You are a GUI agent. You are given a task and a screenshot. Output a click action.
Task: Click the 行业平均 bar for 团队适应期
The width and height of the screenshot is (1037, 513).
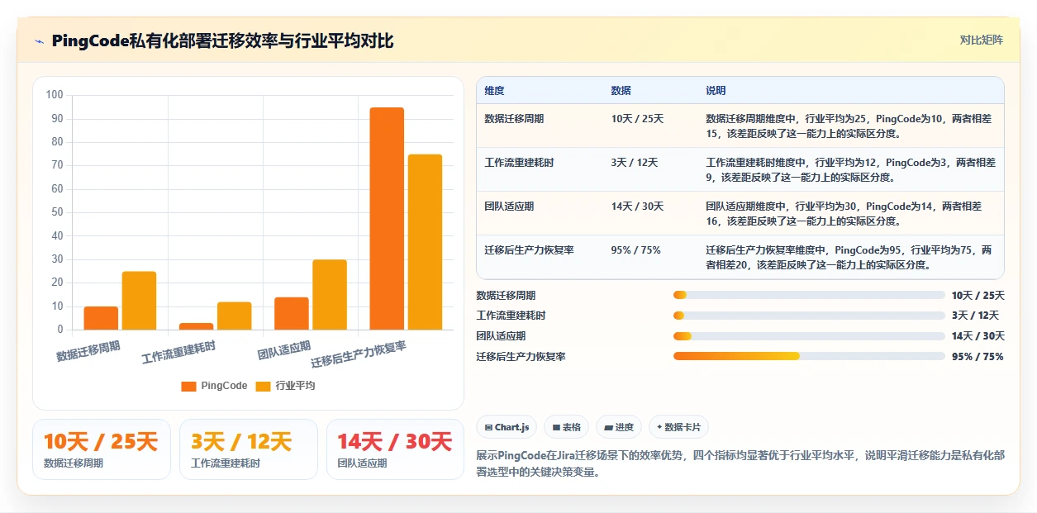click(x=330, y=295)
